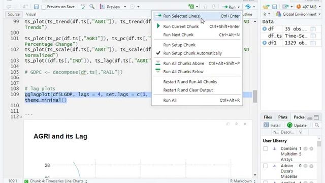Open the Global Environment dropdown
The image size is (325, 183).
coord(299,14)
